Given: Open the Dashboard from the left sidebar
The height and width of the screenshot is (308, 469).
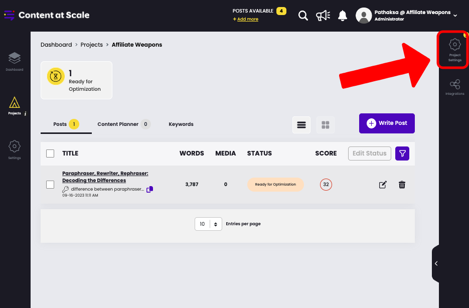Looking at the screenshot, I should pyautogui.click(x=14, y=59).
